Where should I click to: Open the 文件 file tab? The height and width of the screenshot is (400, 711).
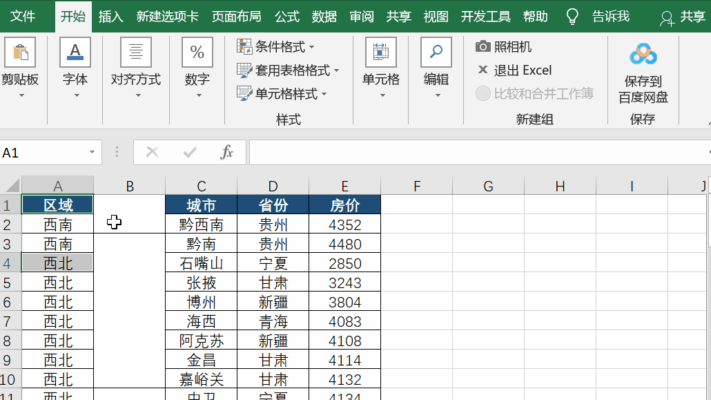coord(23,17)
